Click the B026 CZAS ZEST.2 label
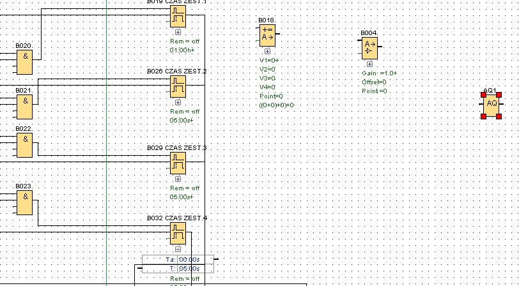The width and height of the screenshot is (519, 286). click(x=177, y=71)
